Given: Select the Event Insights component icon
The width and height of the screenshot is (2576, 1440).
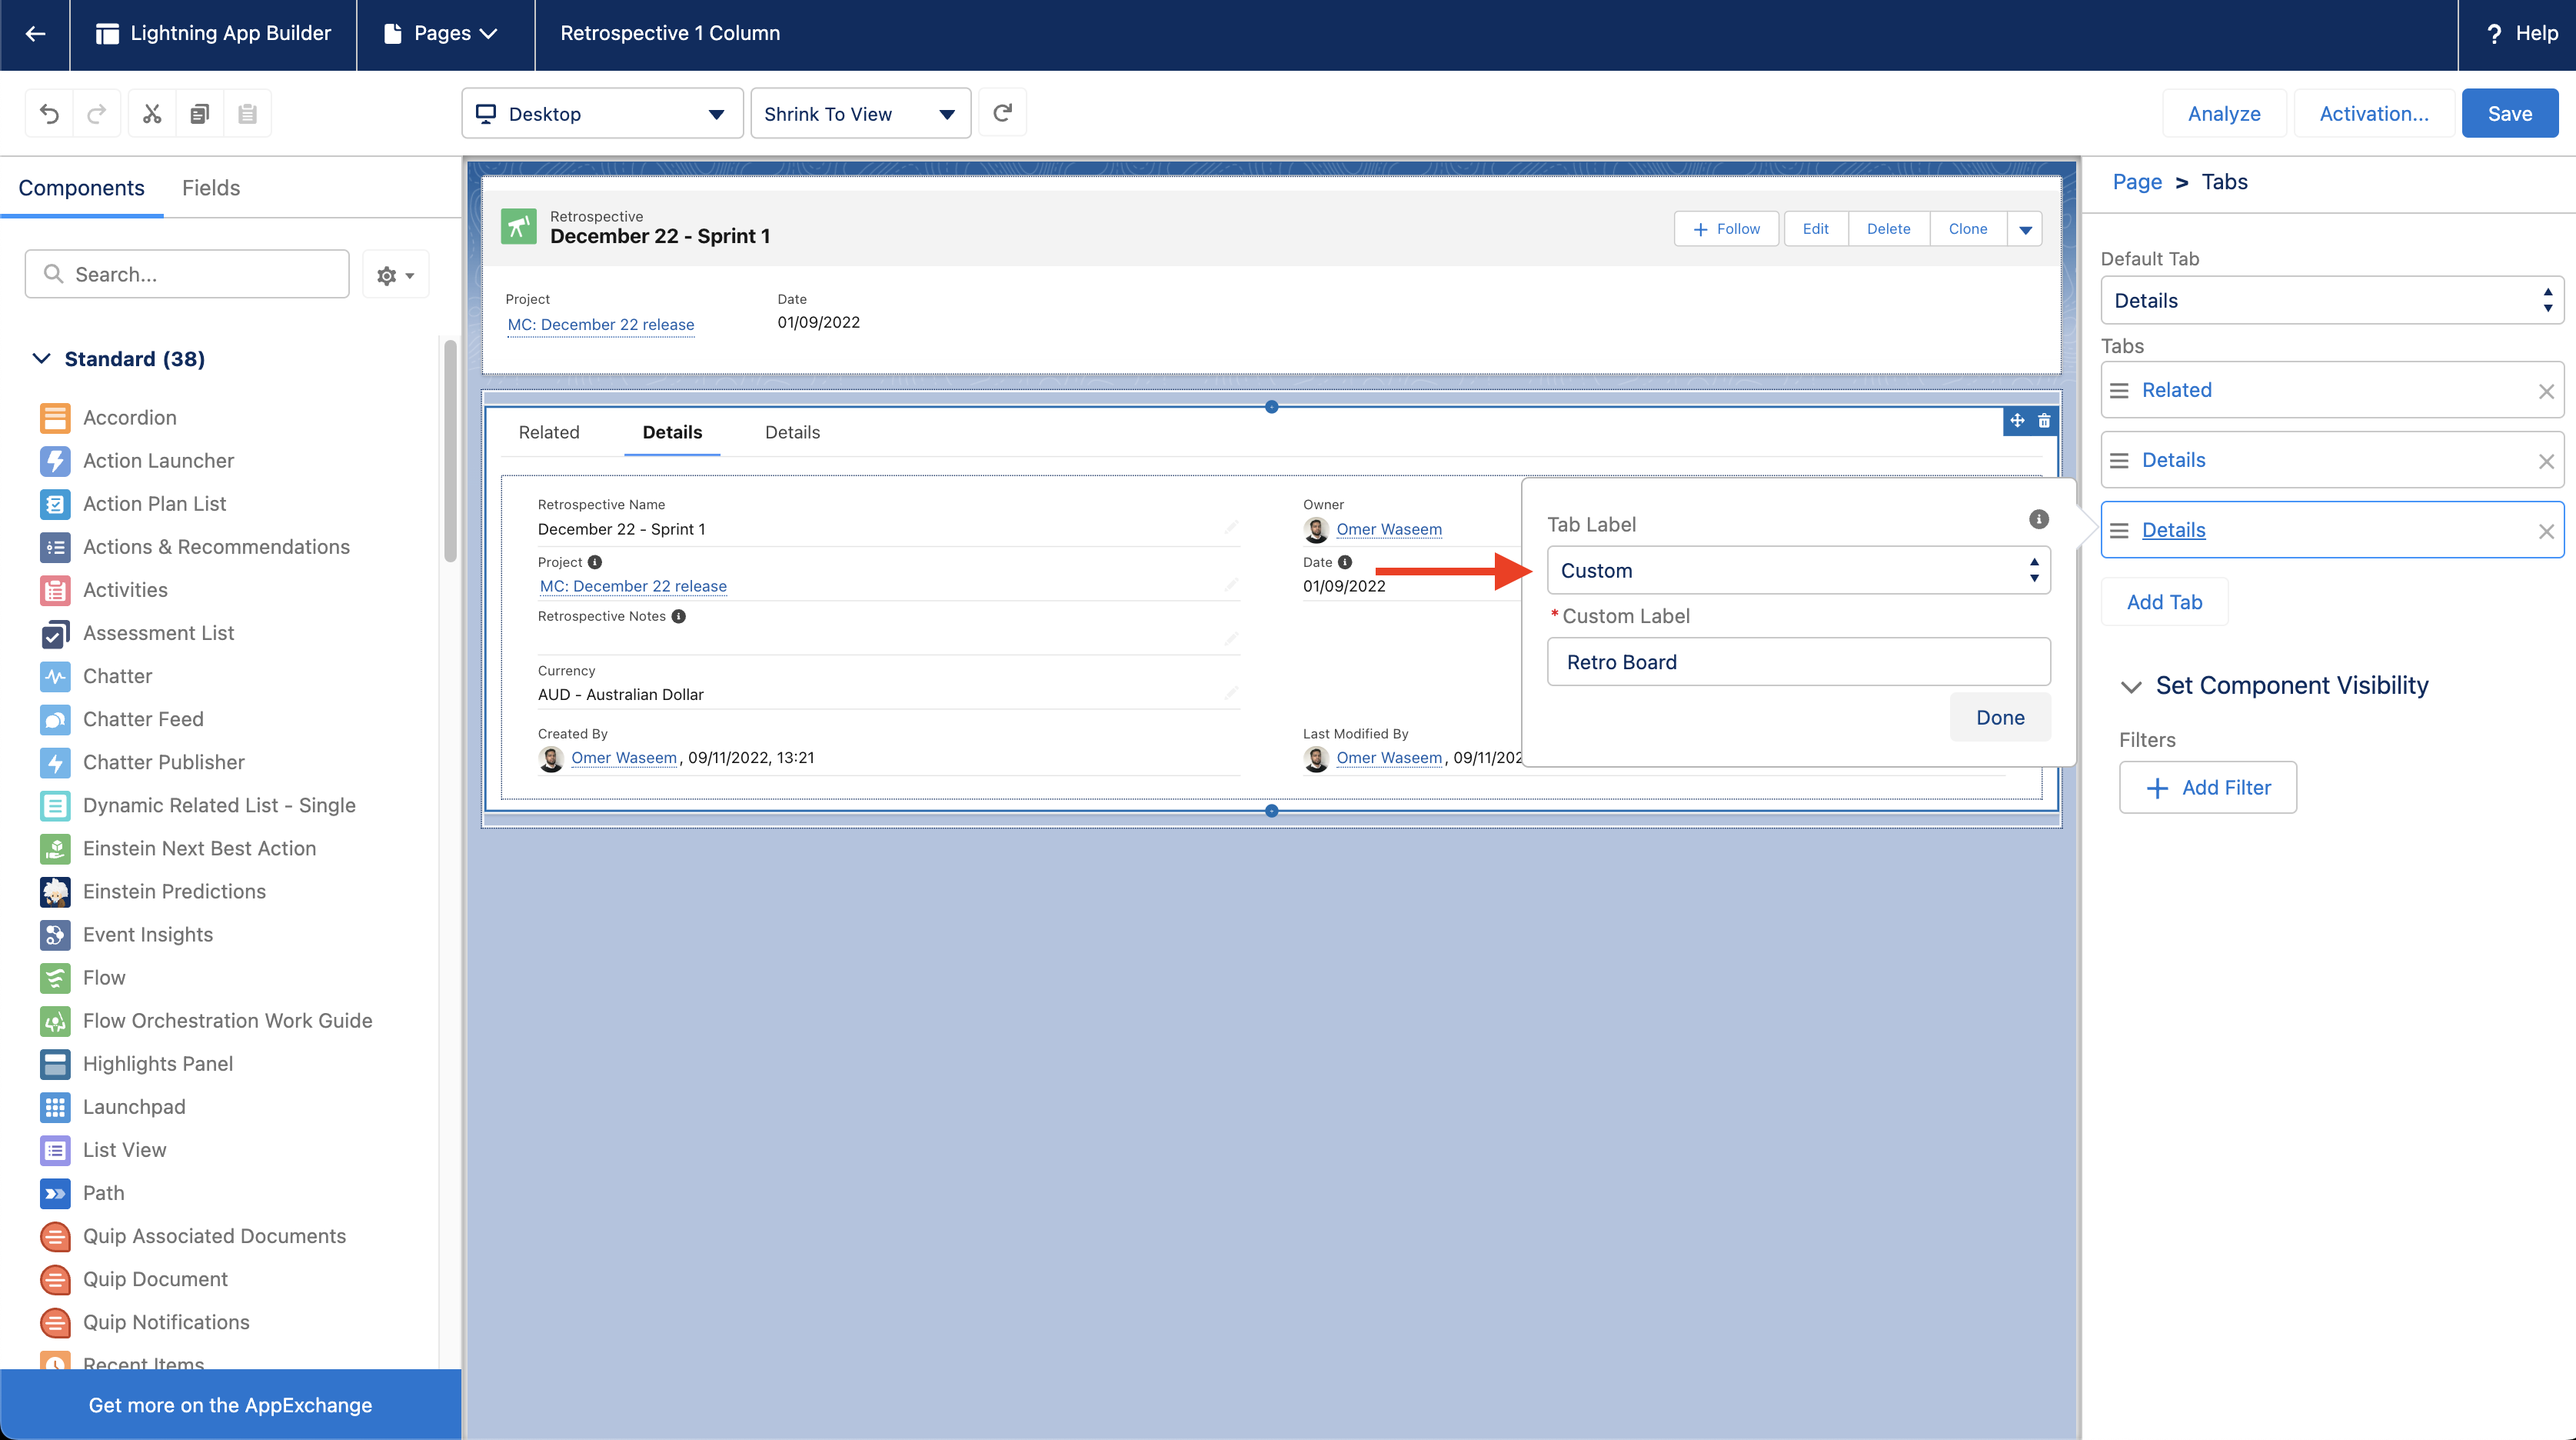Looking at the screenshot, I should click(x=55, y=934).
